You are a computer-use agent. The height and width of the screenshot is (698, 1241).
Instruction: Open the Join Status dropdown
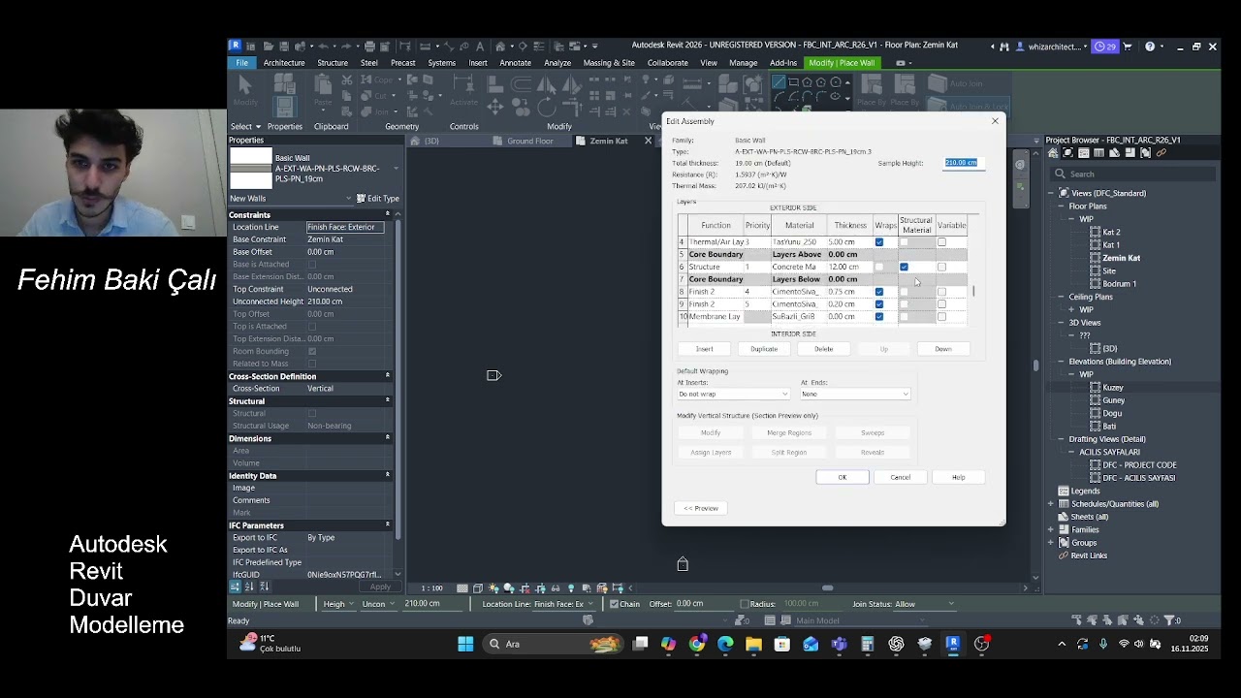(924, 604)
